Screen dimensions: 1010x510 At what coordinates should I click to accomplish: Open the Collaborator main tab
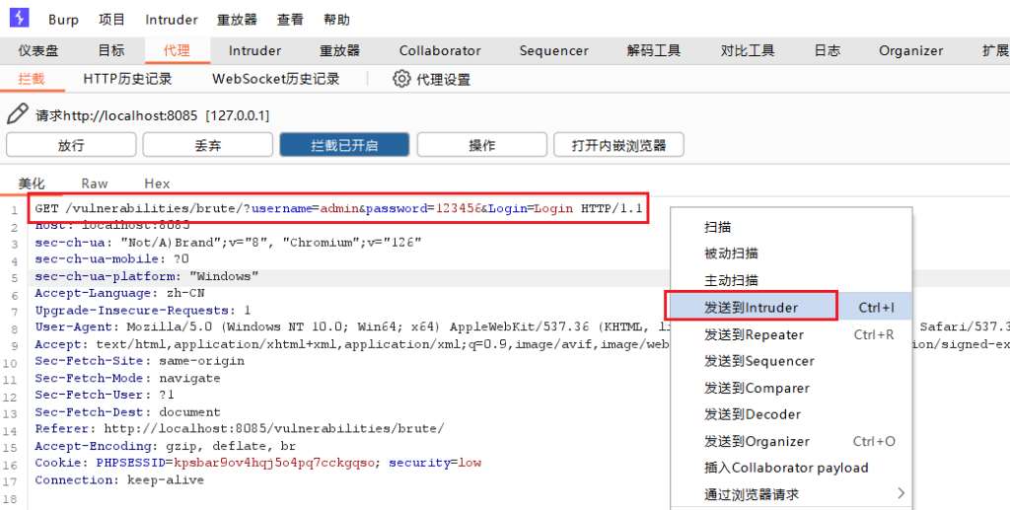tap(440, 50)
